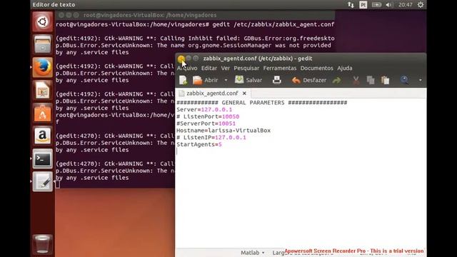This screenshot has width=457, height=257.
Task: Click the sound volume indicator
Action: [388, 5]
